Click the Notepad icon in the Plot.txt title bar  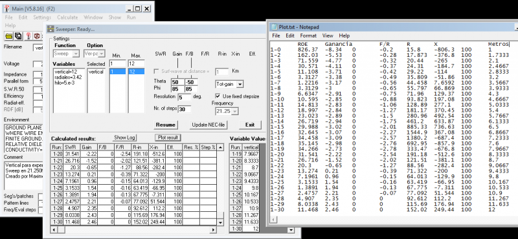tap(274, 27)
